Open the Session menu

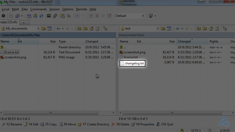point(55,9)
